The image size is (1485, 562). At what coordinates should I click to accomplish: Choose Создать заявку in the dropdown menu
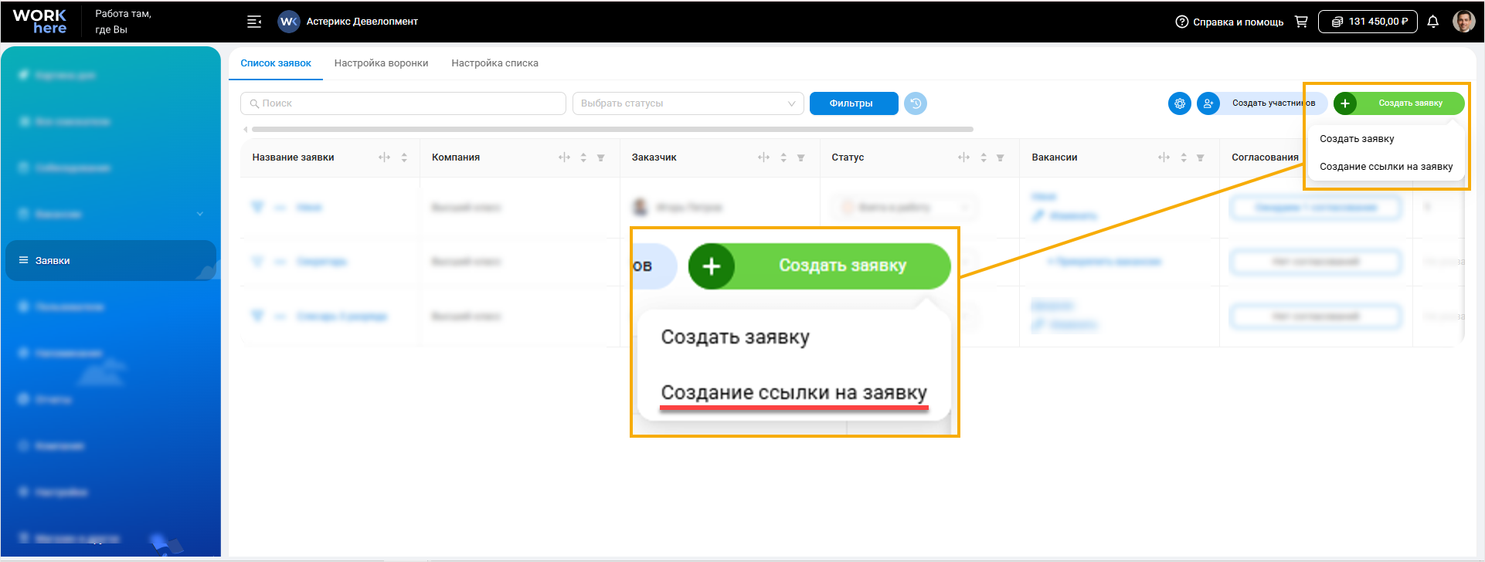pos(1357,139)
